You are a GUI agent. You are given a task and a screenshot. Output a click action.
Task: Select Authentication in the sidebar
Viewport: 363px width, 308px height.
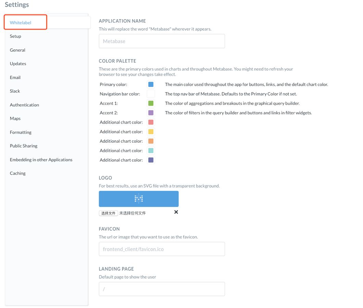(24, 105)
